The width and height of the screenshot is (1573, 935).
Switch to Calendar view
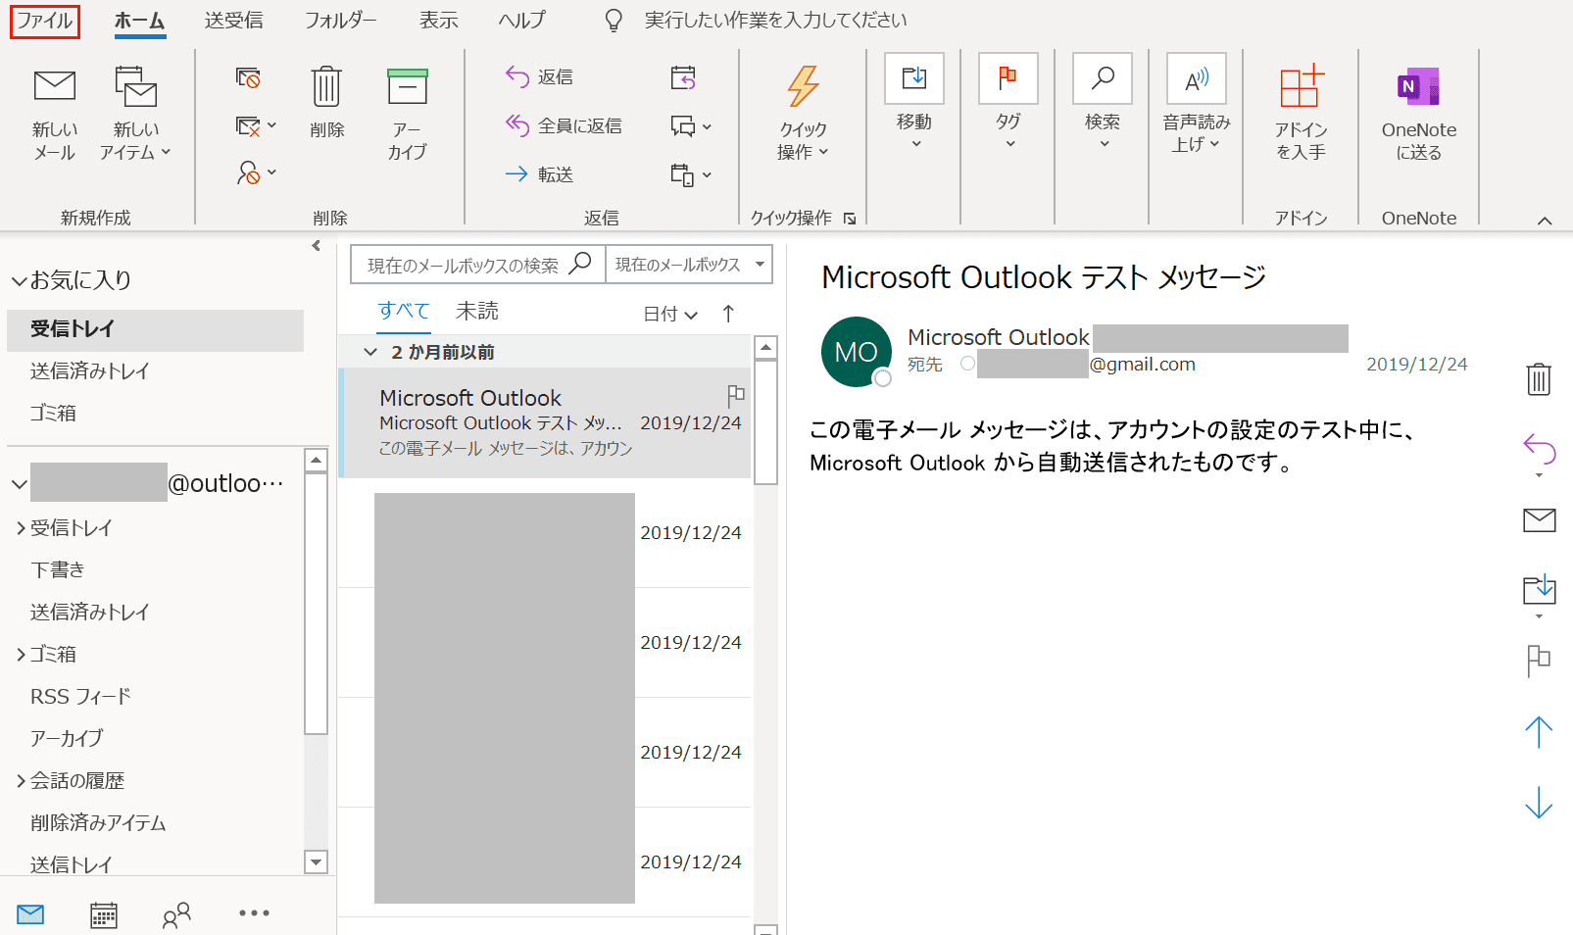[x=103, y=914]
